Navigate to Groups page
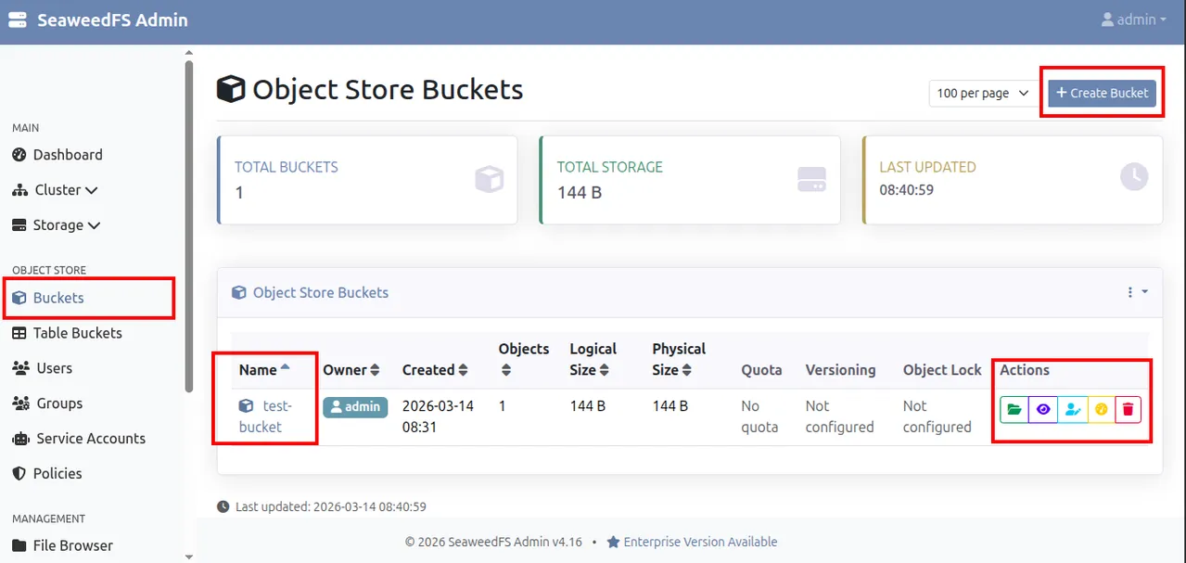Image resolution: width=1186 pixels, height=563 pixels. (47, 403)
